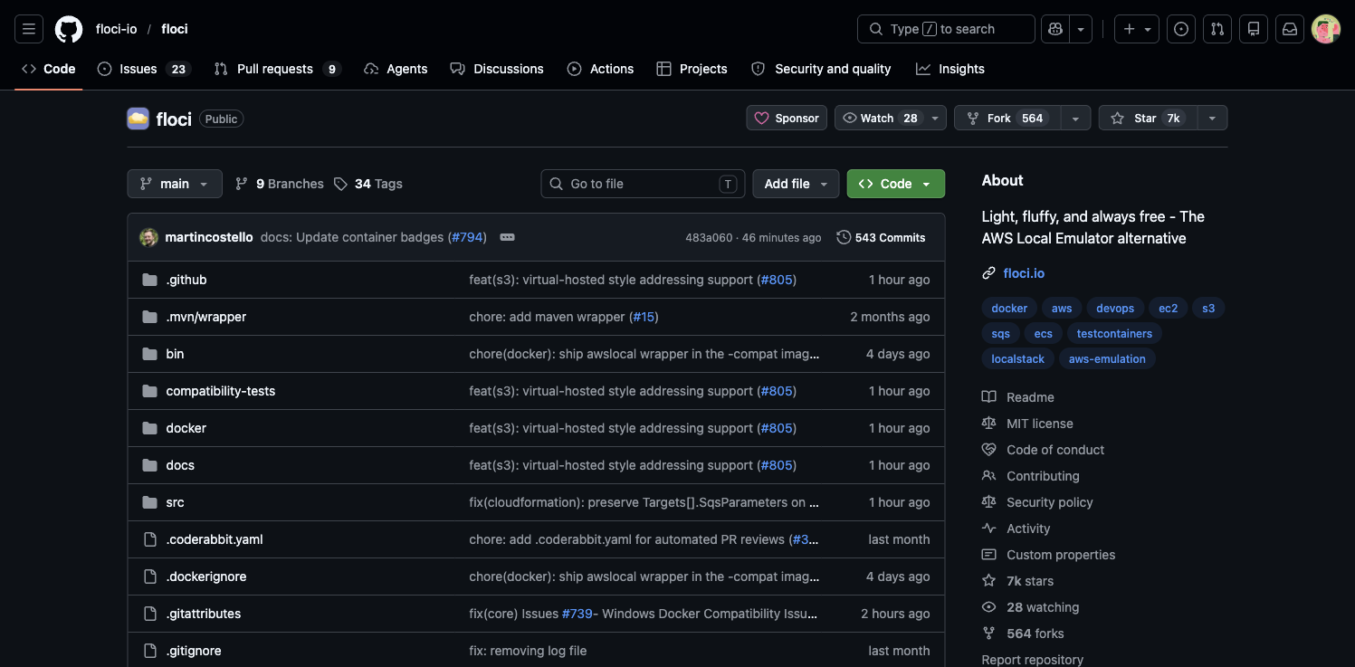Open the Code of conduct link
This screenshot has height=667, width=1355.
click(x=1055, y=450)
